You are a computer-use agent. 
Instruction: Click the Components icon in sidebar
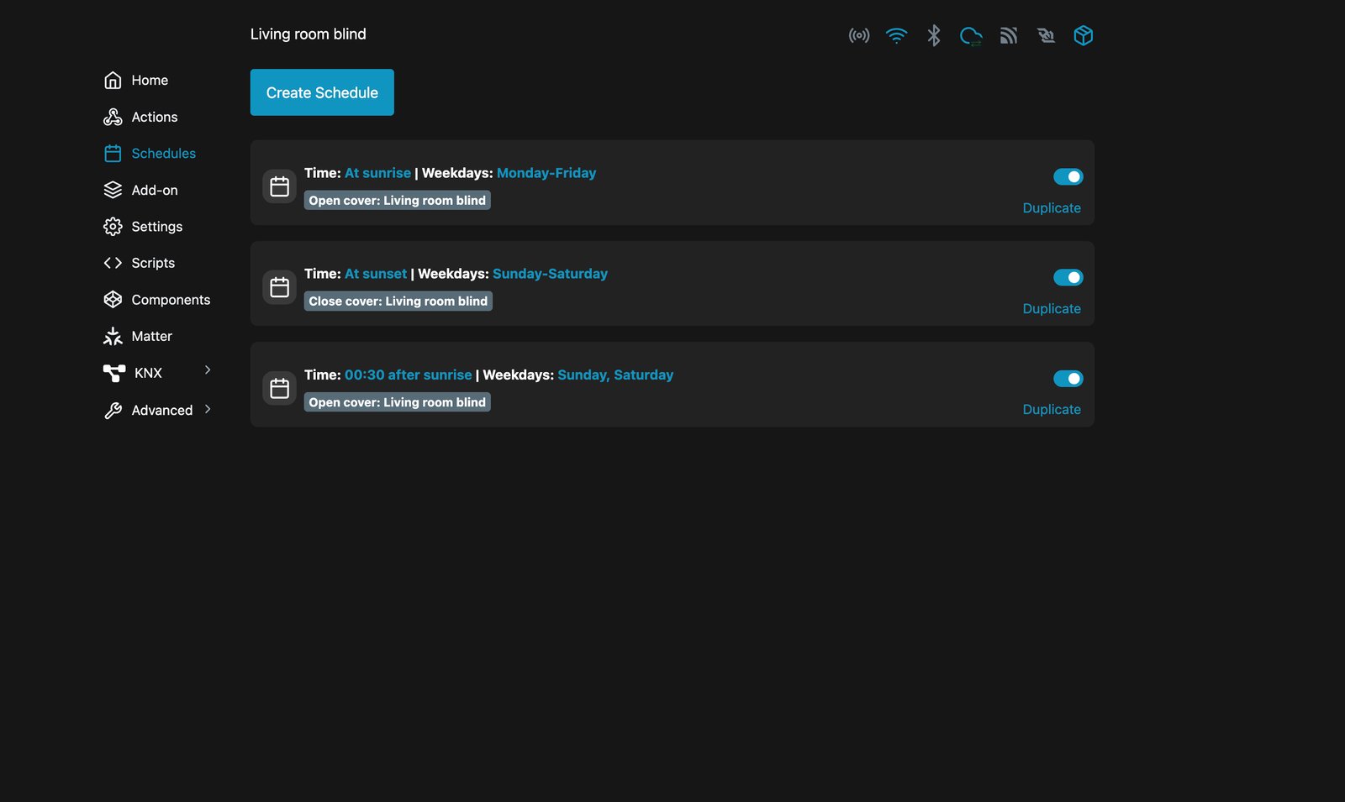113,300
